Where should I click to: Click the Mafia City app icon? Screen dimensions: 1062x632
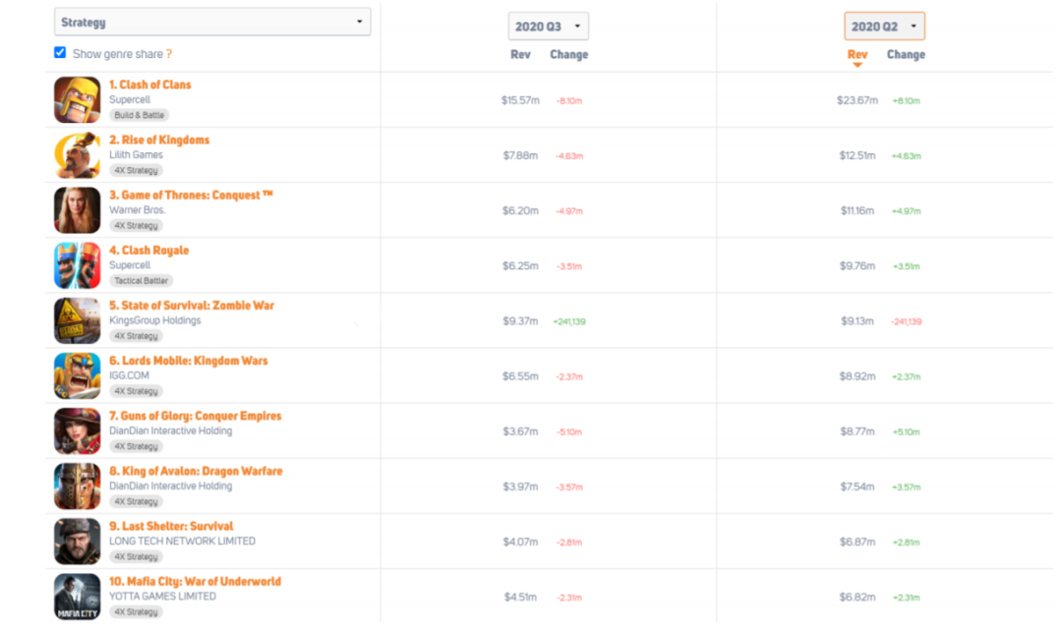77,597
